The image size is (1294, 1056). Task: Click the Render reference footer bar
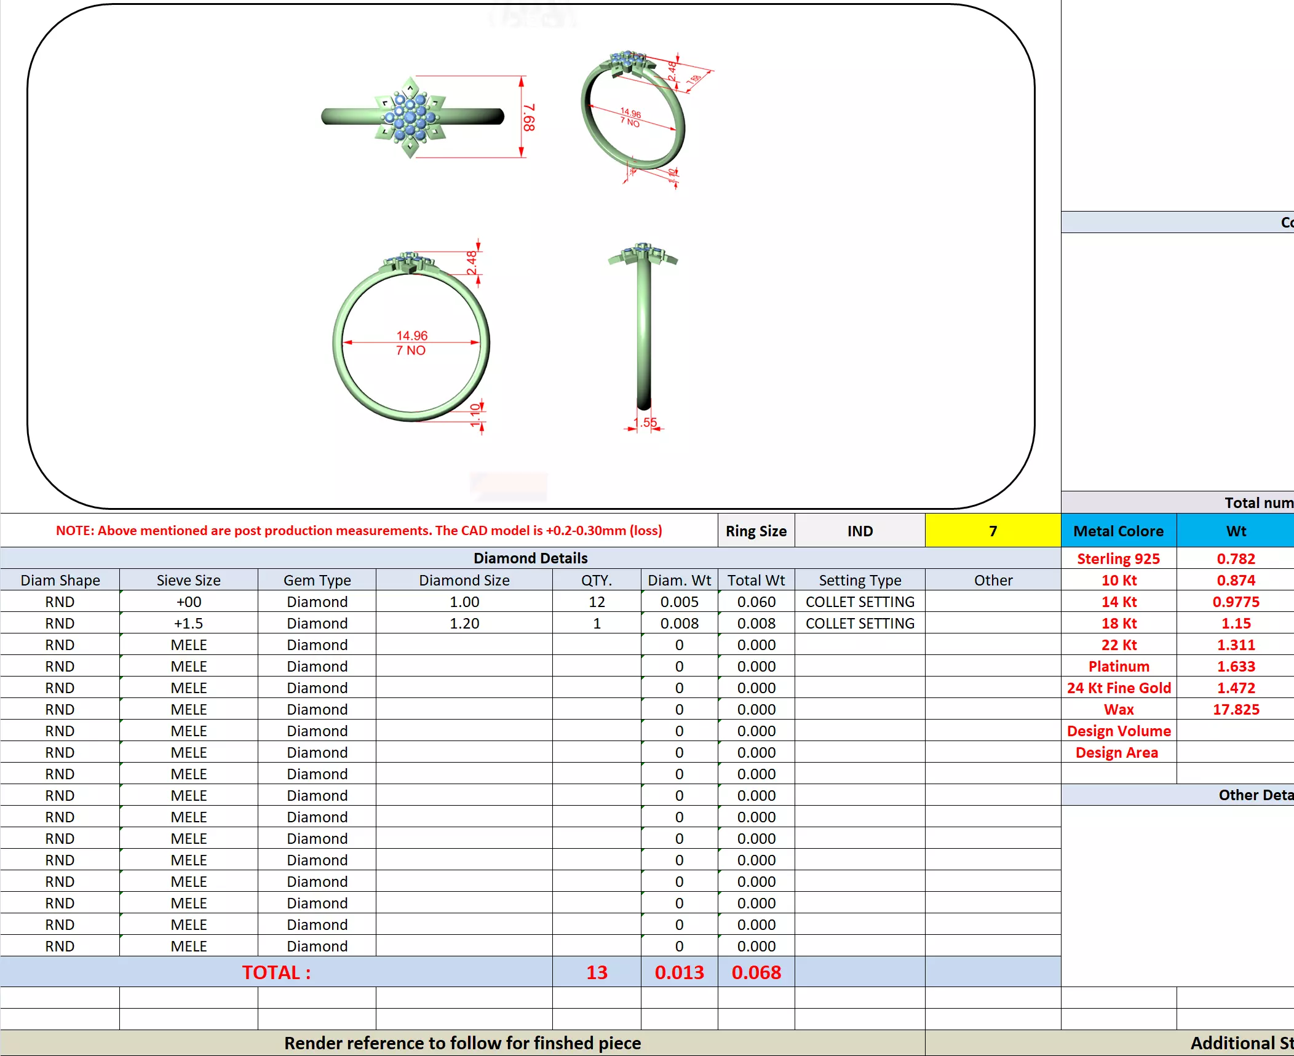pyautogui.click(x=462, y=1043)
